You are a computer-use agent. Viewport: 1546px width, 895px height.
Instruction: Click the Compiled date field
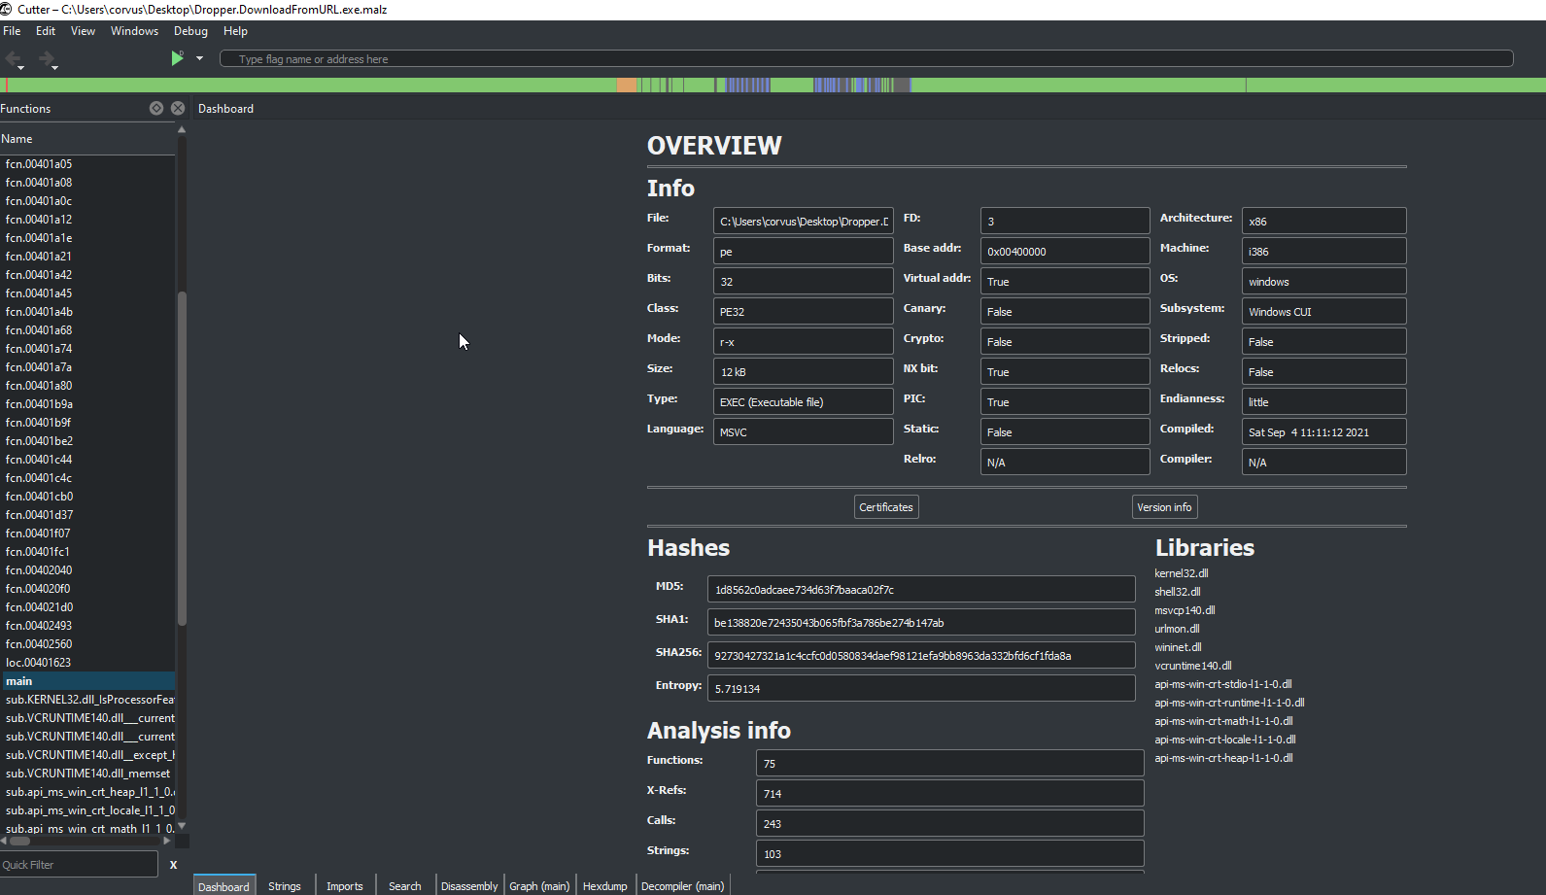pyautogui.click(x=1323, y=431)
